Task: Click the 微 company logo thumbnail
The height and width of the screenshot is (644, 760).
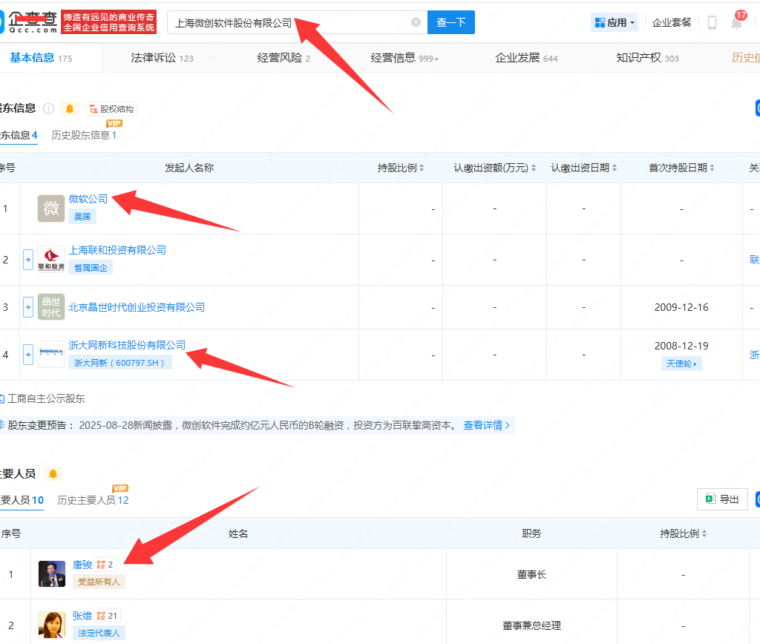Action: tap(51, 208)
